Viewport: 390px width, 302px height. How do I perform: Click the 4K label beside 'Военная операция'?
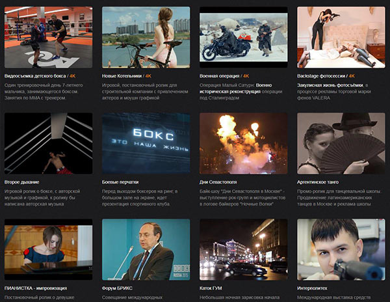246,76
